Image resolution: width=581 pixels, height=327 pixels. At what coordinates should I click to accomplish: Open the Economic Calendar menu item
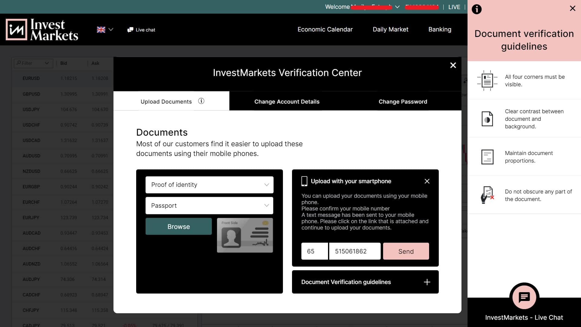coord(325,29)
